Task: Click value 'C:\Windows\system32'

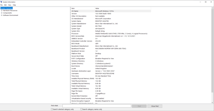Action: (103, 63)
